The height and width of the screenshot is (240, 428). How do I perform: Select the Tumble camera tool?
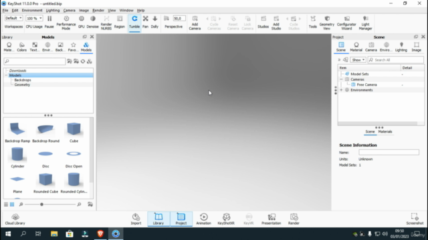(134, 22)
